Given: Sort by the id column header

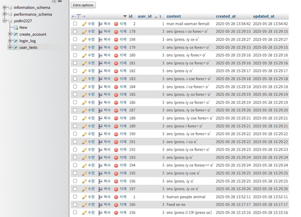Looking at the screenshot, I should pyautogui.click(x=131, y=16).
